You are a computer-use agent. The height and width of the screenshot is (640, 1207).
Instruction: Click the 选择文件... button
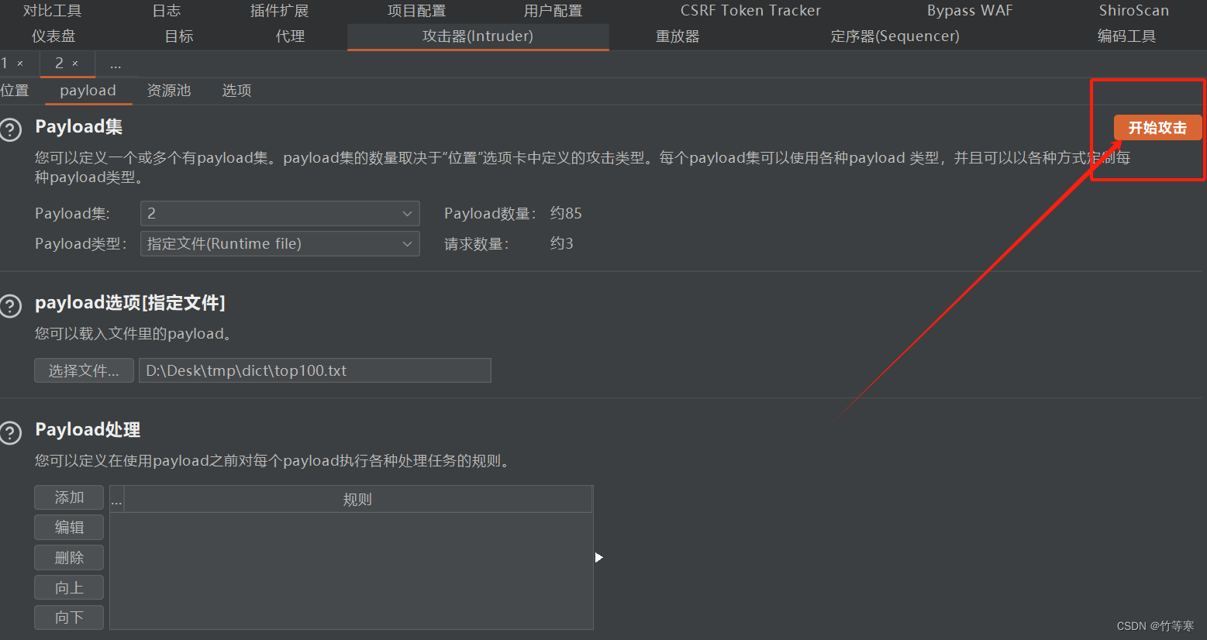[84, 370]
